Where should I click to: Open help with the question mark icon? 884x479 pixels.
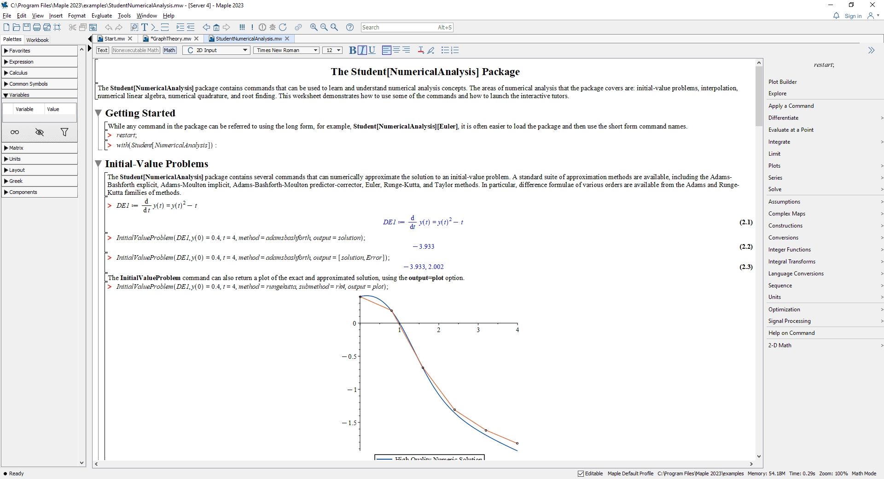coord(350,27)
